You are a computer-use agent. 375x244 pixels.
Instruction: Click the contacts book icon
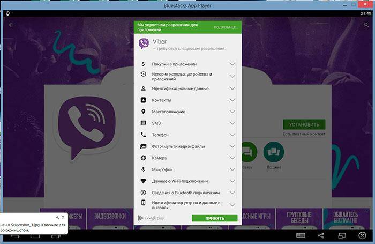click(x=143, y=100)
